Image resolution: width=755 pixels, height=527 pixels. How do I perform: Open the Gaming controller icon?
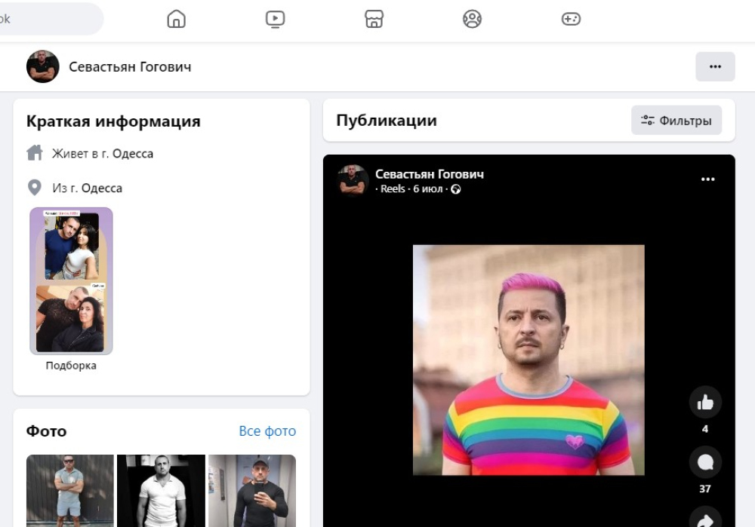coord(571,19)
